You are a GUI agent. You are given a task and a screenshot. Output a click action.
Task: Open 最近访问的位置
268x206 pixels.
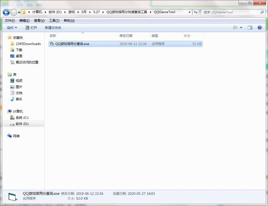pyautogui.click(x=27, y=62)
